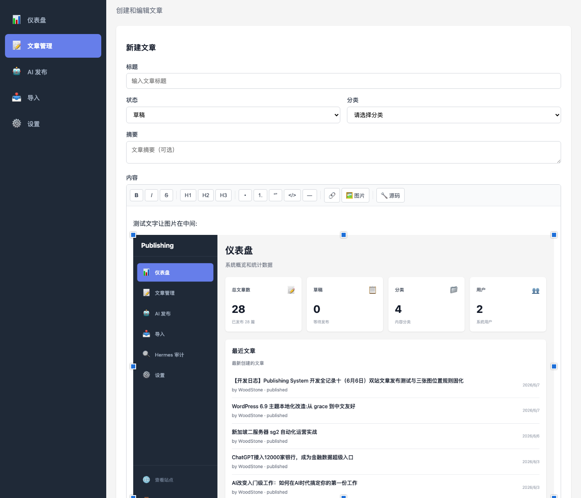Apply H1 heading style
The height and width of the screenshot is (498, 581).
pos(188,195)
